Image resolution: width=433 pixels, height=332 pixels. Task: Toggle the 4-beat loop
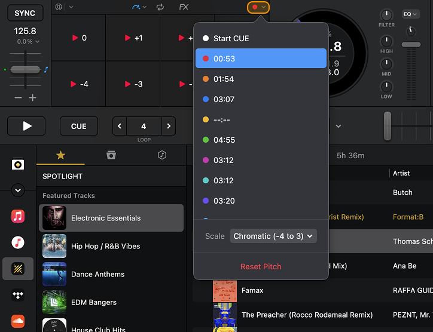pos(144,126)
